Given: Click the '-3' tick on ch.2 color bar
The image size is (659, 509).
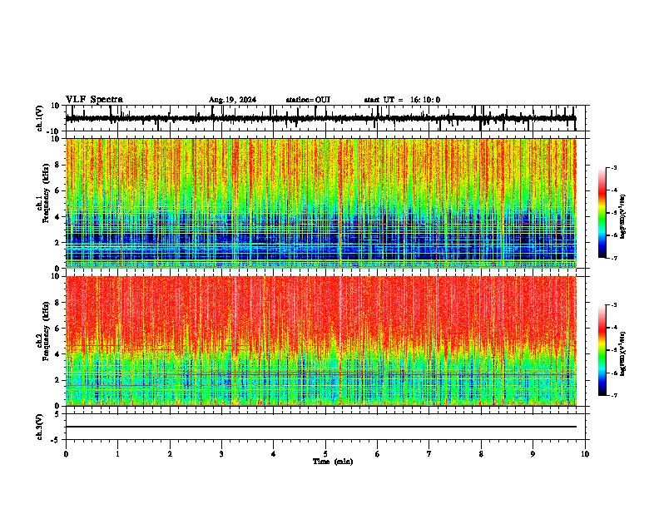Looking at the screenshot, I should click(614, 305).
